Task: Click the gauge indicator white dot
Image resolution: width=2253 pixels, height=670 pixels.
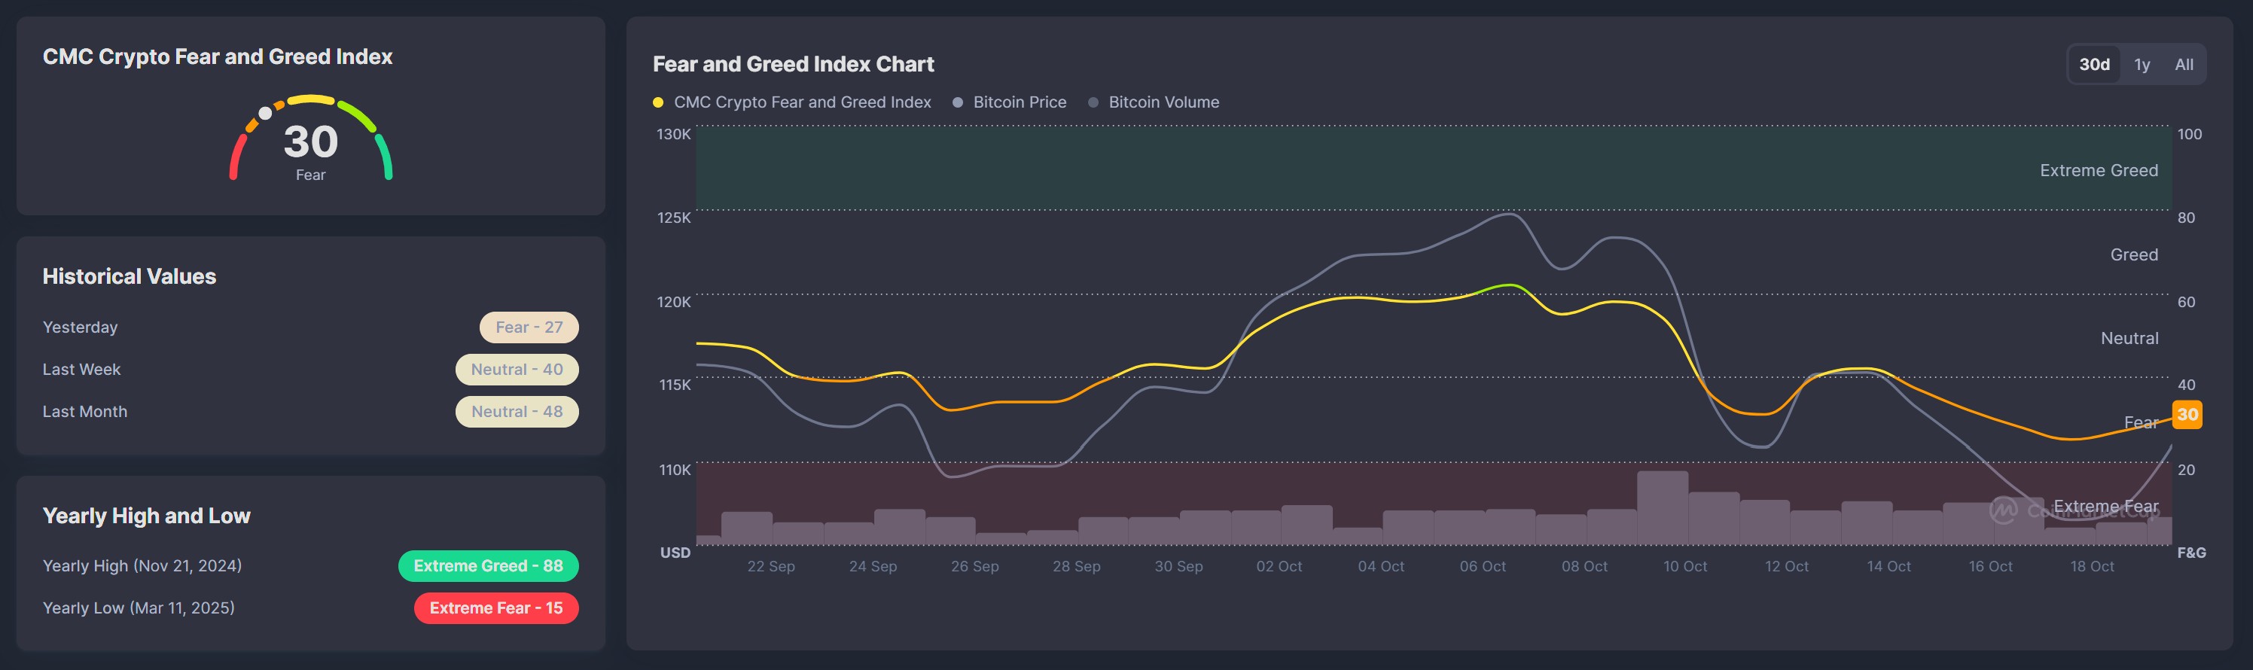Action: point(265,113)
